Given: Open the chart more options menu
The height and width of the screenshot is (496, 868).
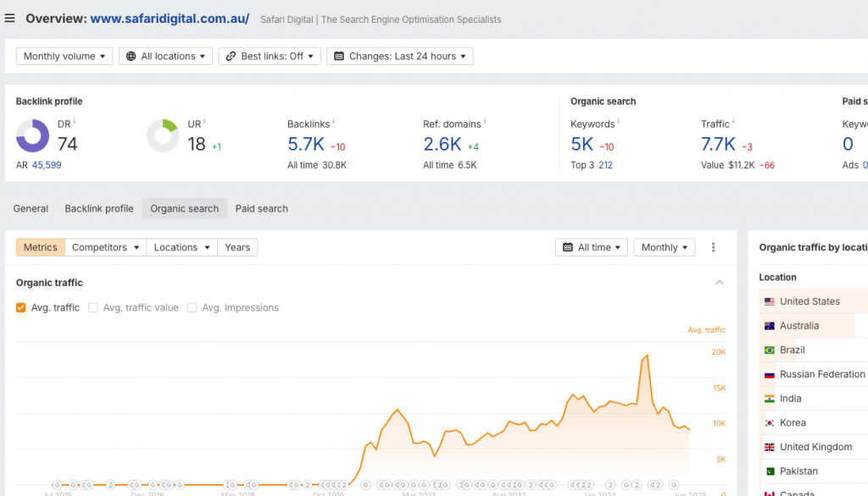Looking at the screenshot, I should [713, 247].
